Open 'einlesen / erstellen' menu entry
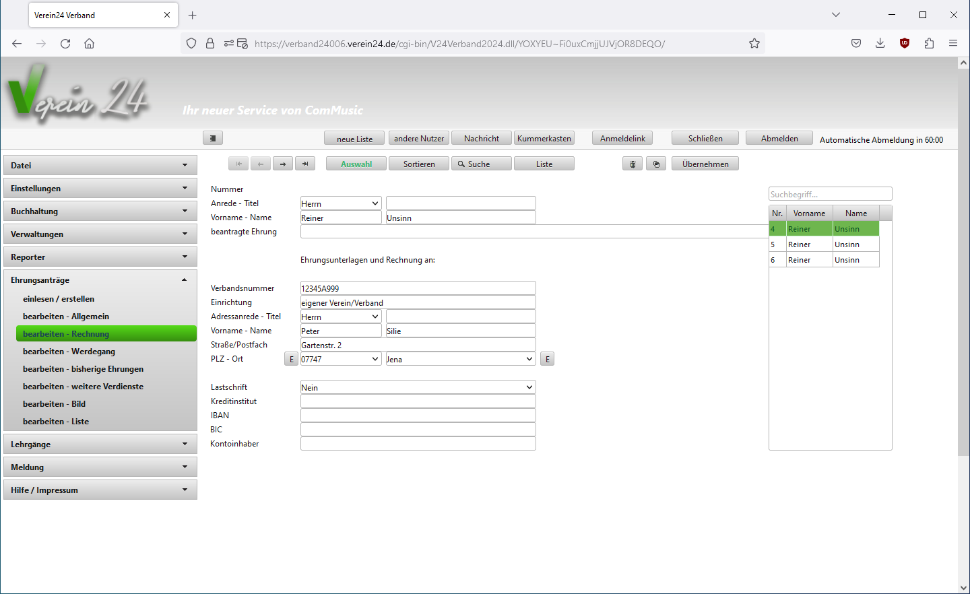Viewport: 970px width, 594px height. [59, 299]
